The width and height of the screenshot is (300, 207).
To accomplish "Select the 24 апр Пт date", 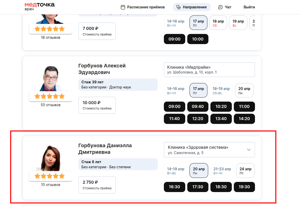I will (x=246, y=171).
